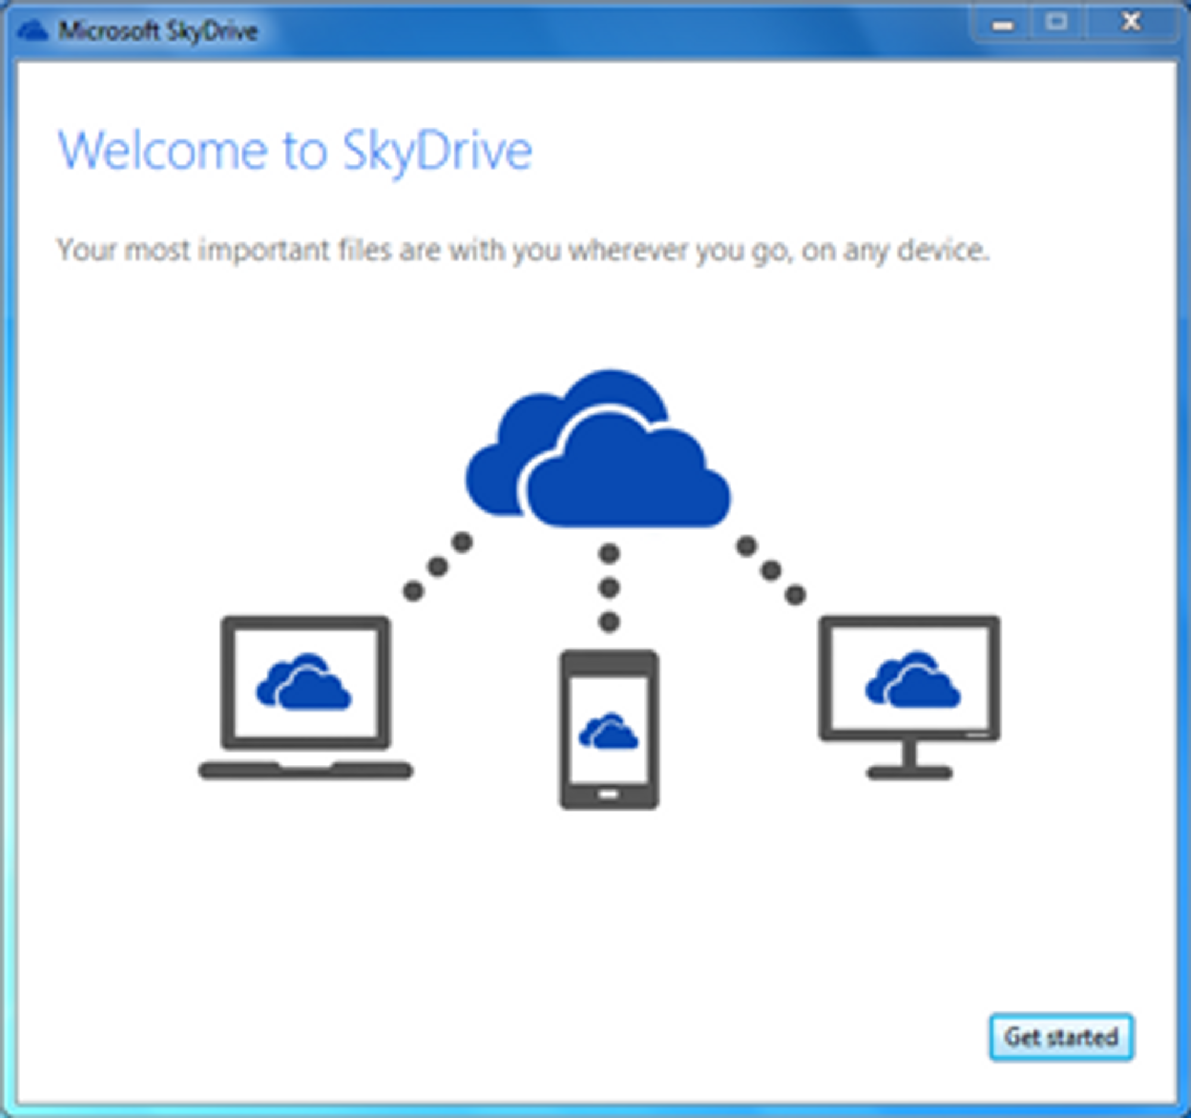Click the 'Your most important files' description text
Image resolution: width=1191 pixels, height=1118 pixels.
point(522,250)
